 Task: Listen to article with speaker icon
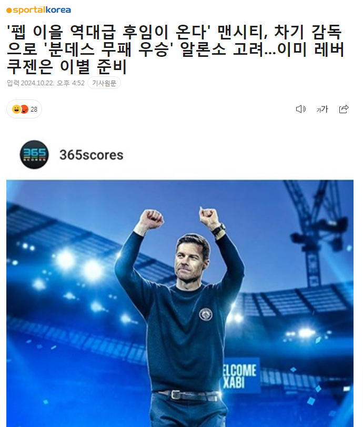(301, 109)
